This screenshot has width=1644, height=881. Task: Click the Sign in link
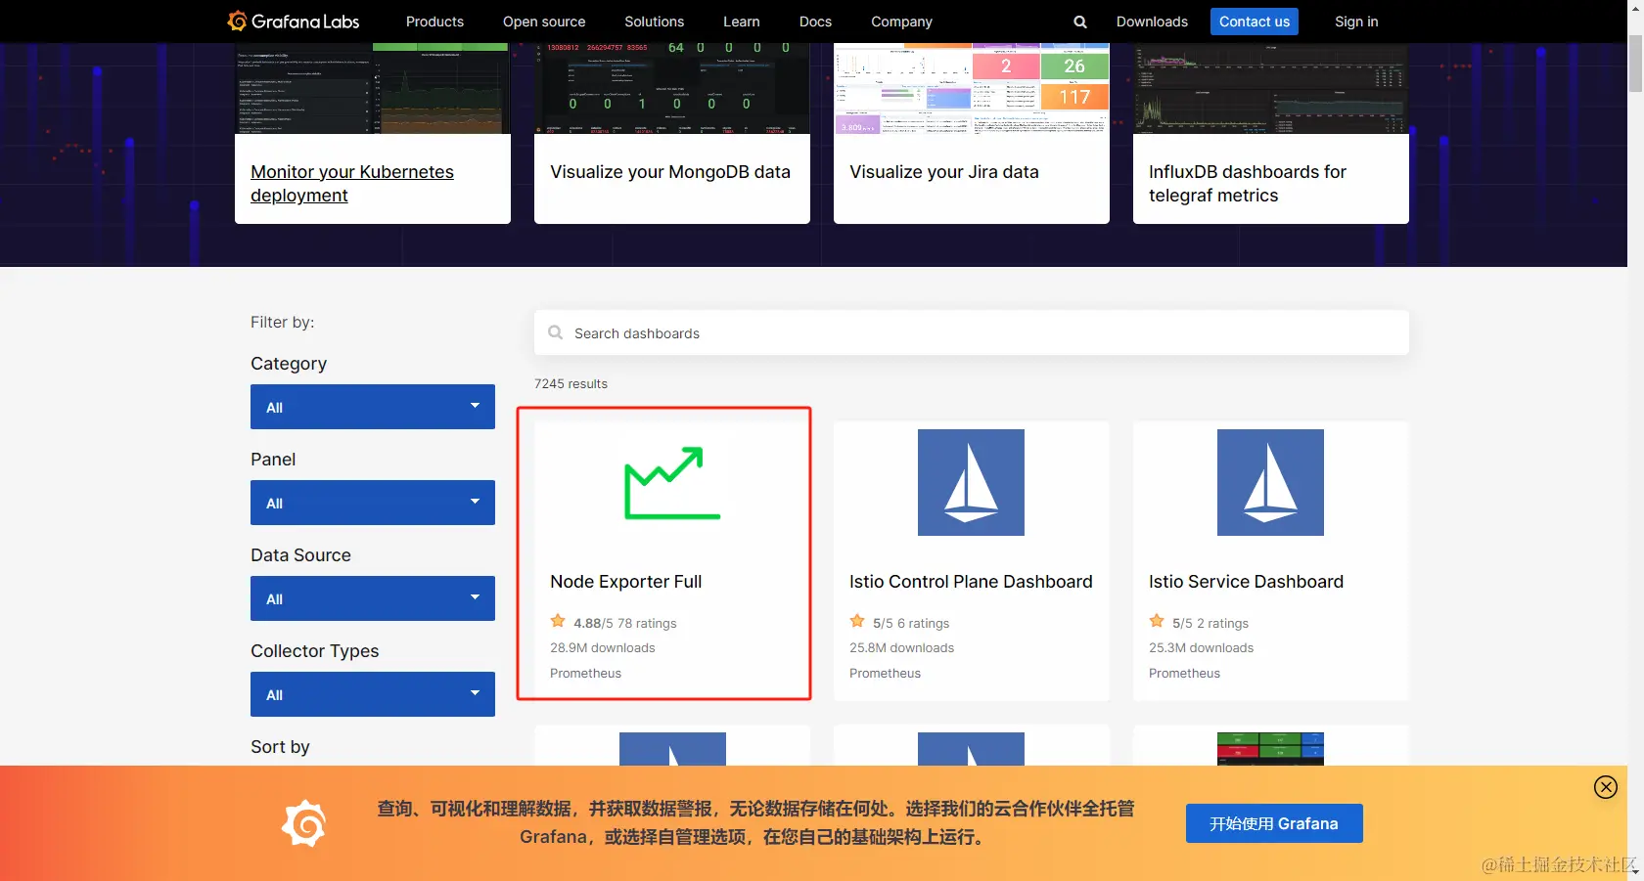pos(1356,22)
